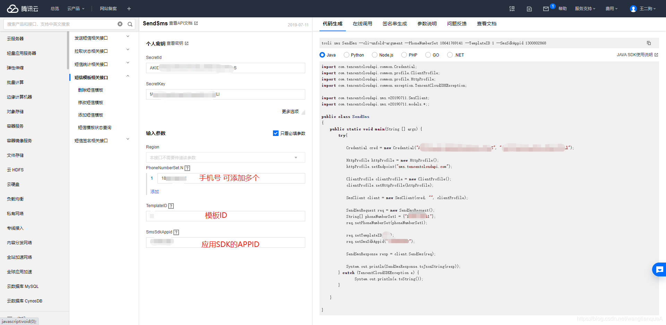Select 删除短信模板 interface
This screenshot has height=325, width=666.
[x=91, y=90]
